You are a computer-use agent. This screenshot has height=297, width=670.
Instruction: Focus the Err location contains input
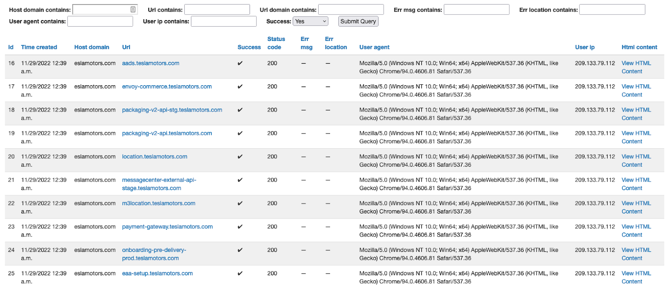click(612, 10)
